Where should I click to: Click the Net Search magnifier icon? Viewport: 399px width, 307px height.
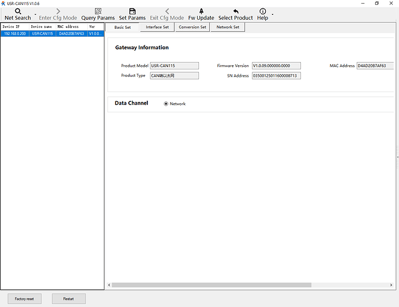pos(18,11)
